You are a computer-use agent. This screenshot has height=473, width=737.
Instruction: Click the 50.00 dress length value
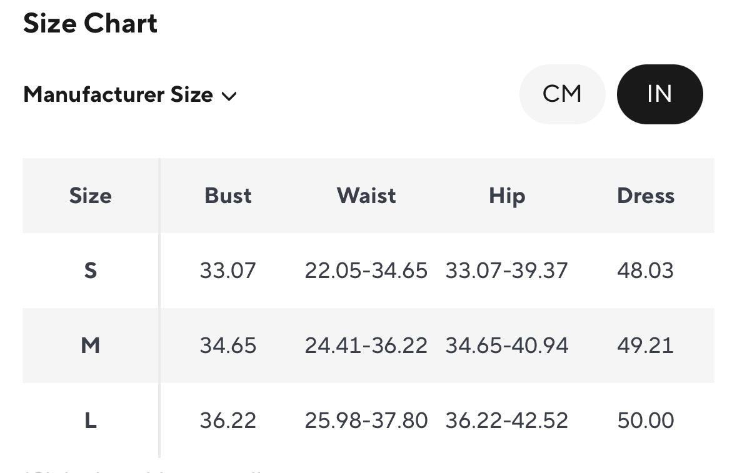(646, 421)
